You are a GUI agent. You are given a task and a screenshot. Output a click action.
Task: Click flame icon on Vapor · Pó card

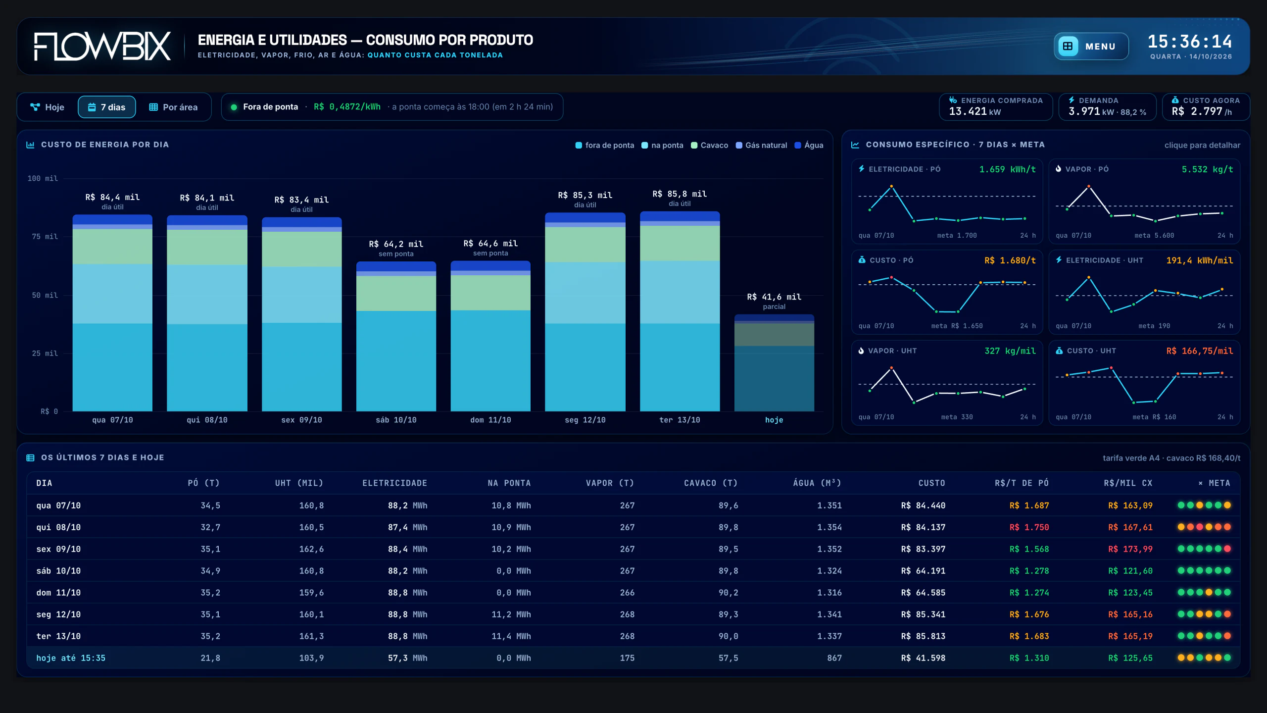[1059, 169]
